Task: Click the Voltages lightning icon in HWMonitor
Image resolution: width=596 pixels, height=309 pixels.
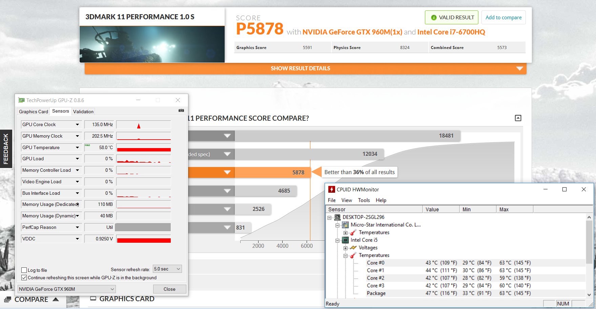Action: coord(353,248)
